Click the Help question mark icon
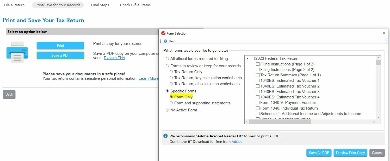Image resolution: width=390 pixels, height=161 pixels. (x=165, y=41)
